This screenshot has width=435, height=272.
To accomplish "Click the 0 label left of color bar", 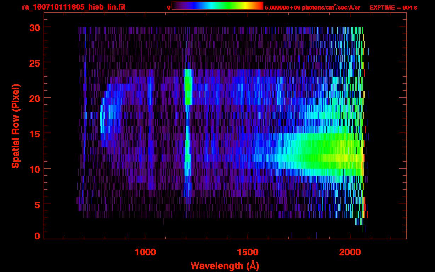I will (169, 7).
